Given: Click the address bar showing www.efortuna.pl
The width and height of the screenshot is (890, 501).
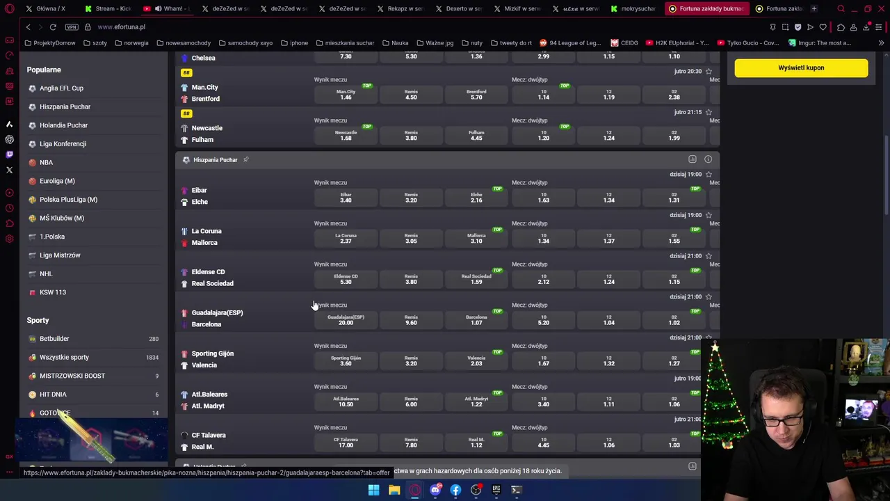Looking at the screenshot, I should (x=121, y=27).
